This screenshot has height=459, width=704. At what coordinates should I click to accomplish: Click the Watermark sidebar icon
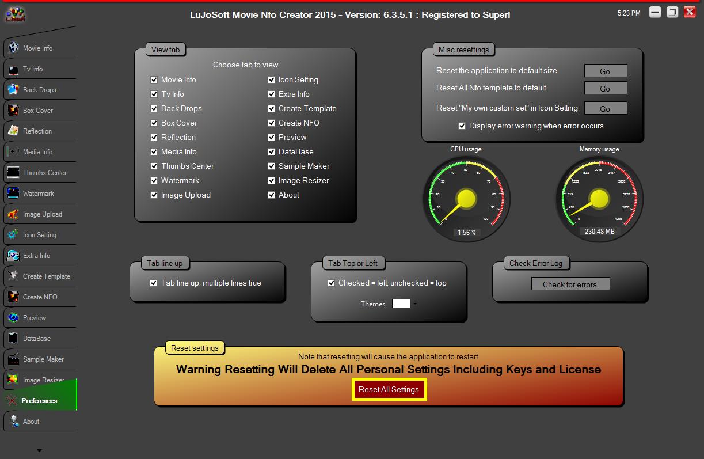pos(13,193)
